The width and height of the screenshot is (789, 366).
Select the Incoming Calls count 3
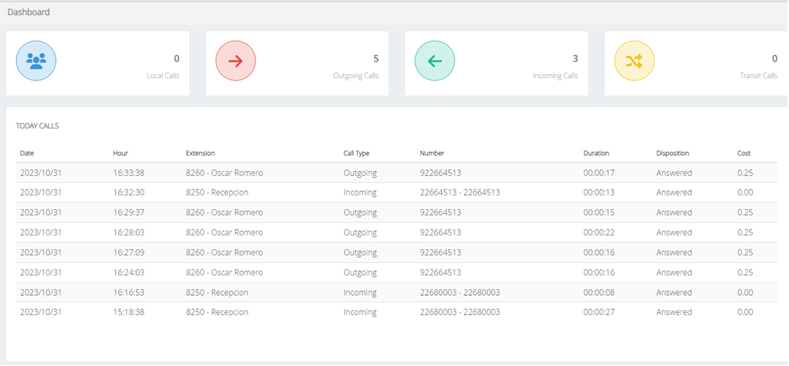click(575, 58)
